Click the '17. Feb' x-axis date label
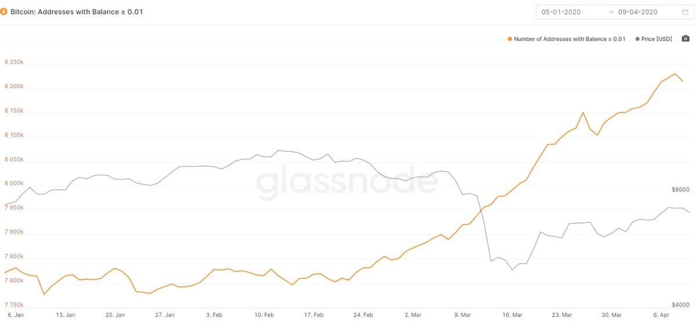 point(314,315)
